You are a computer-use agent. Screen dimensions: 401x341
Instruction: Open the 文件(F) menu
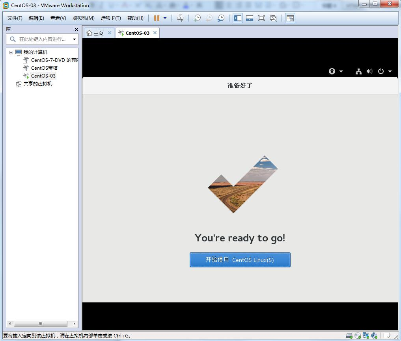15,18
